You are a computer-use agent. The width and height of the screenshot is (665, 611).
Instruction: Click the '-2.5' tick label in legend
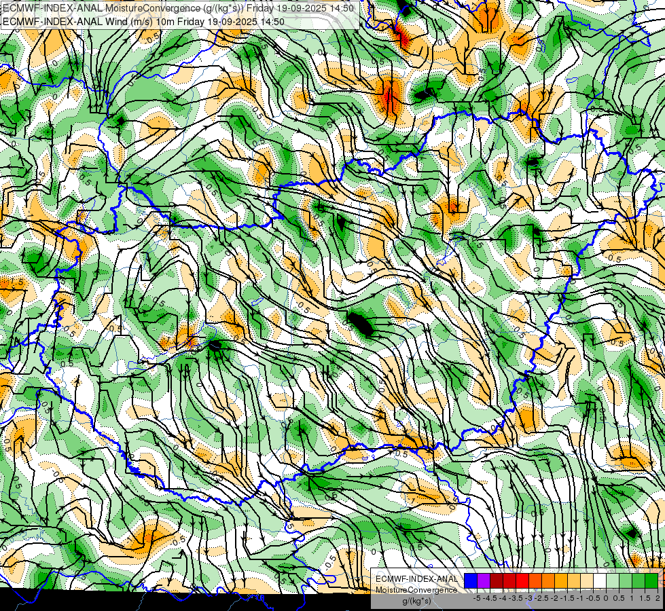[541, 598]
